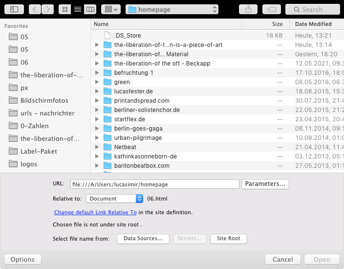Select the befruchtung 1 folder icon
Screen dimensions: 344x269
pos(107,73)
